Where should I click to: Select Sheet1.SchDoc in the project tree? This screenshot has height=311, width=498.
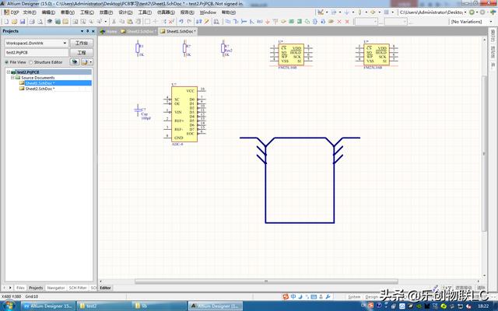[40, 83]
